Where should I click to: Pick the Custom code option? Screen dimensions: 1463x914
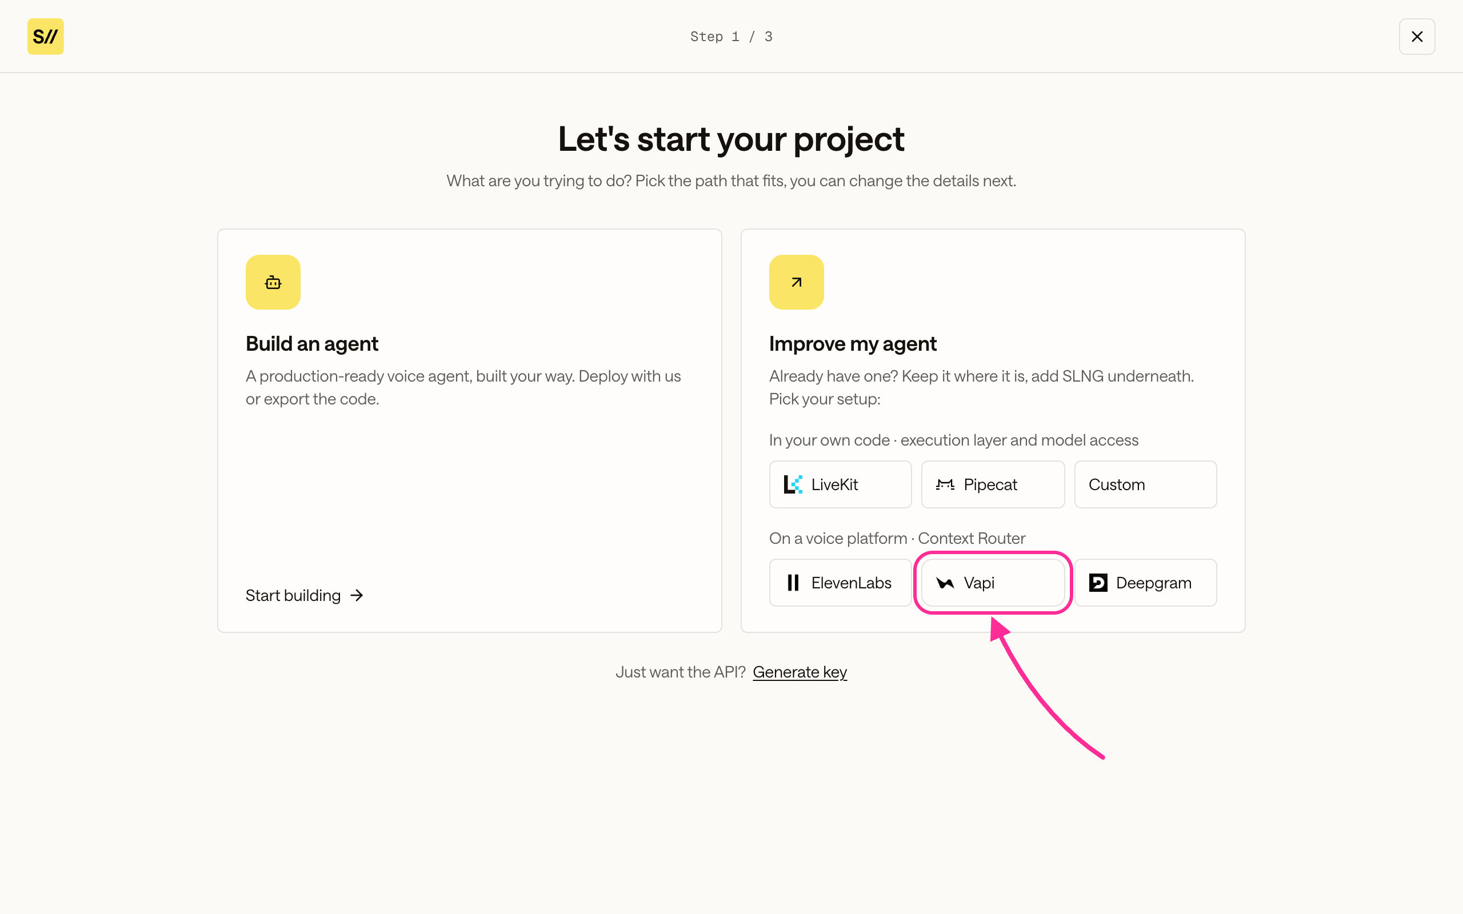pyautogui.click(x=1145, y=484)
